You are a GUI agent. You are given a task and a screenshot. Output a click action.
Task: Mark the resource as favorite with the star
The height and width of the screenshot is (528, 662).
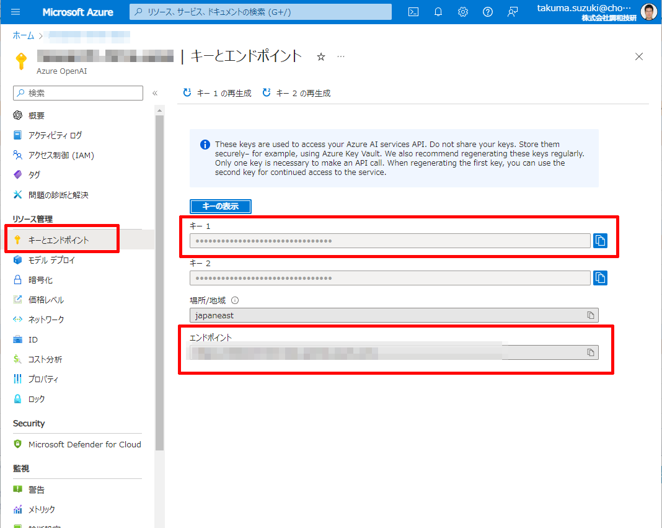point(321,56)
